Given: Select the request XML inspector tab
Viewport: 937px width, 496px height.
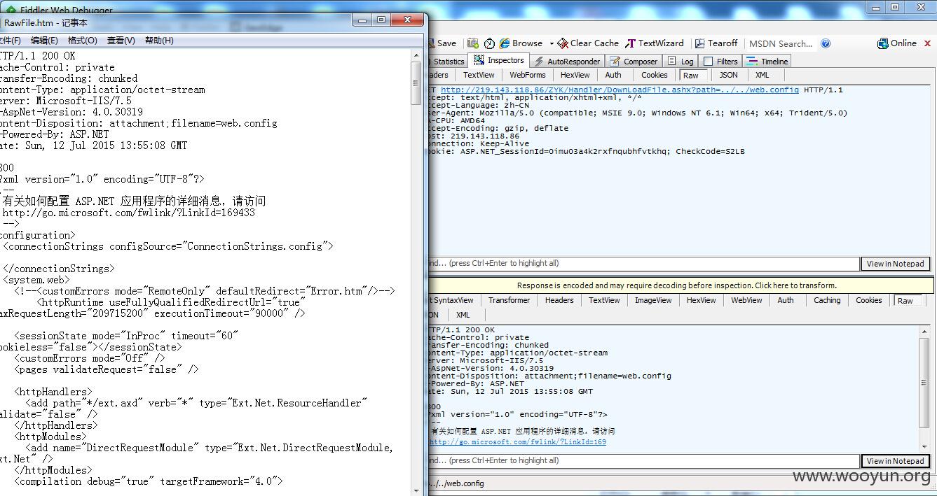Looking at the screenshot, I should [762, 75].
